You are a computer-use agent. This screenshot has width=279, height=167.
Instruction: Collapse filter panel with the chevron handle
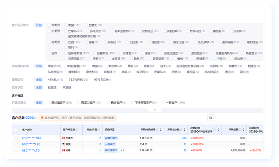154,110
